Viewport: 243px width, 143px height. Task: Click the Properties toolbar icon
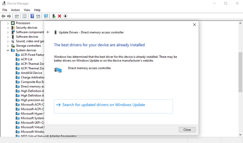point(25,16)
